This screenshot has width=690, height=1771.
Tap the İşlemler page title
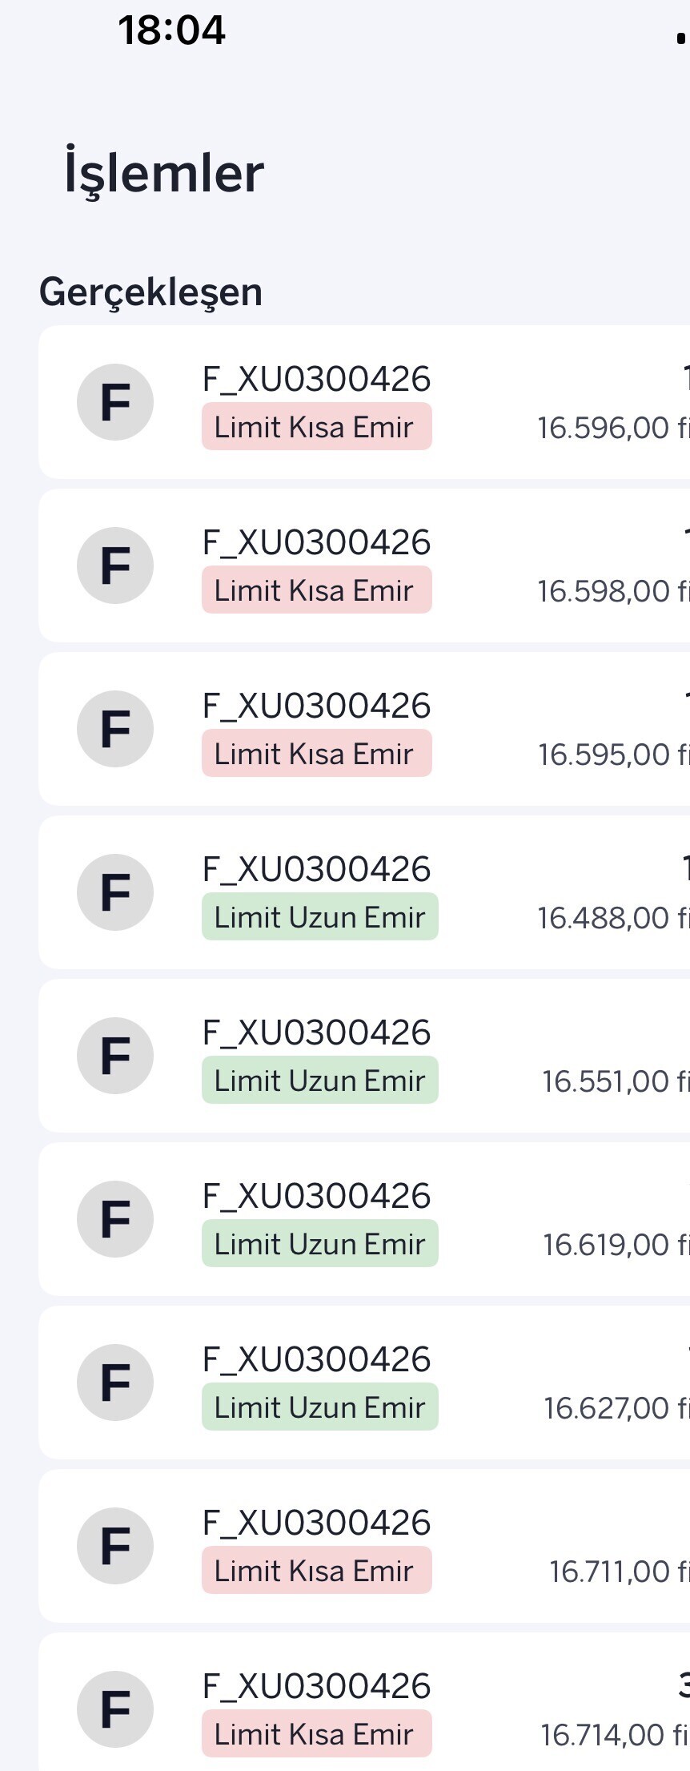(164, 173)
